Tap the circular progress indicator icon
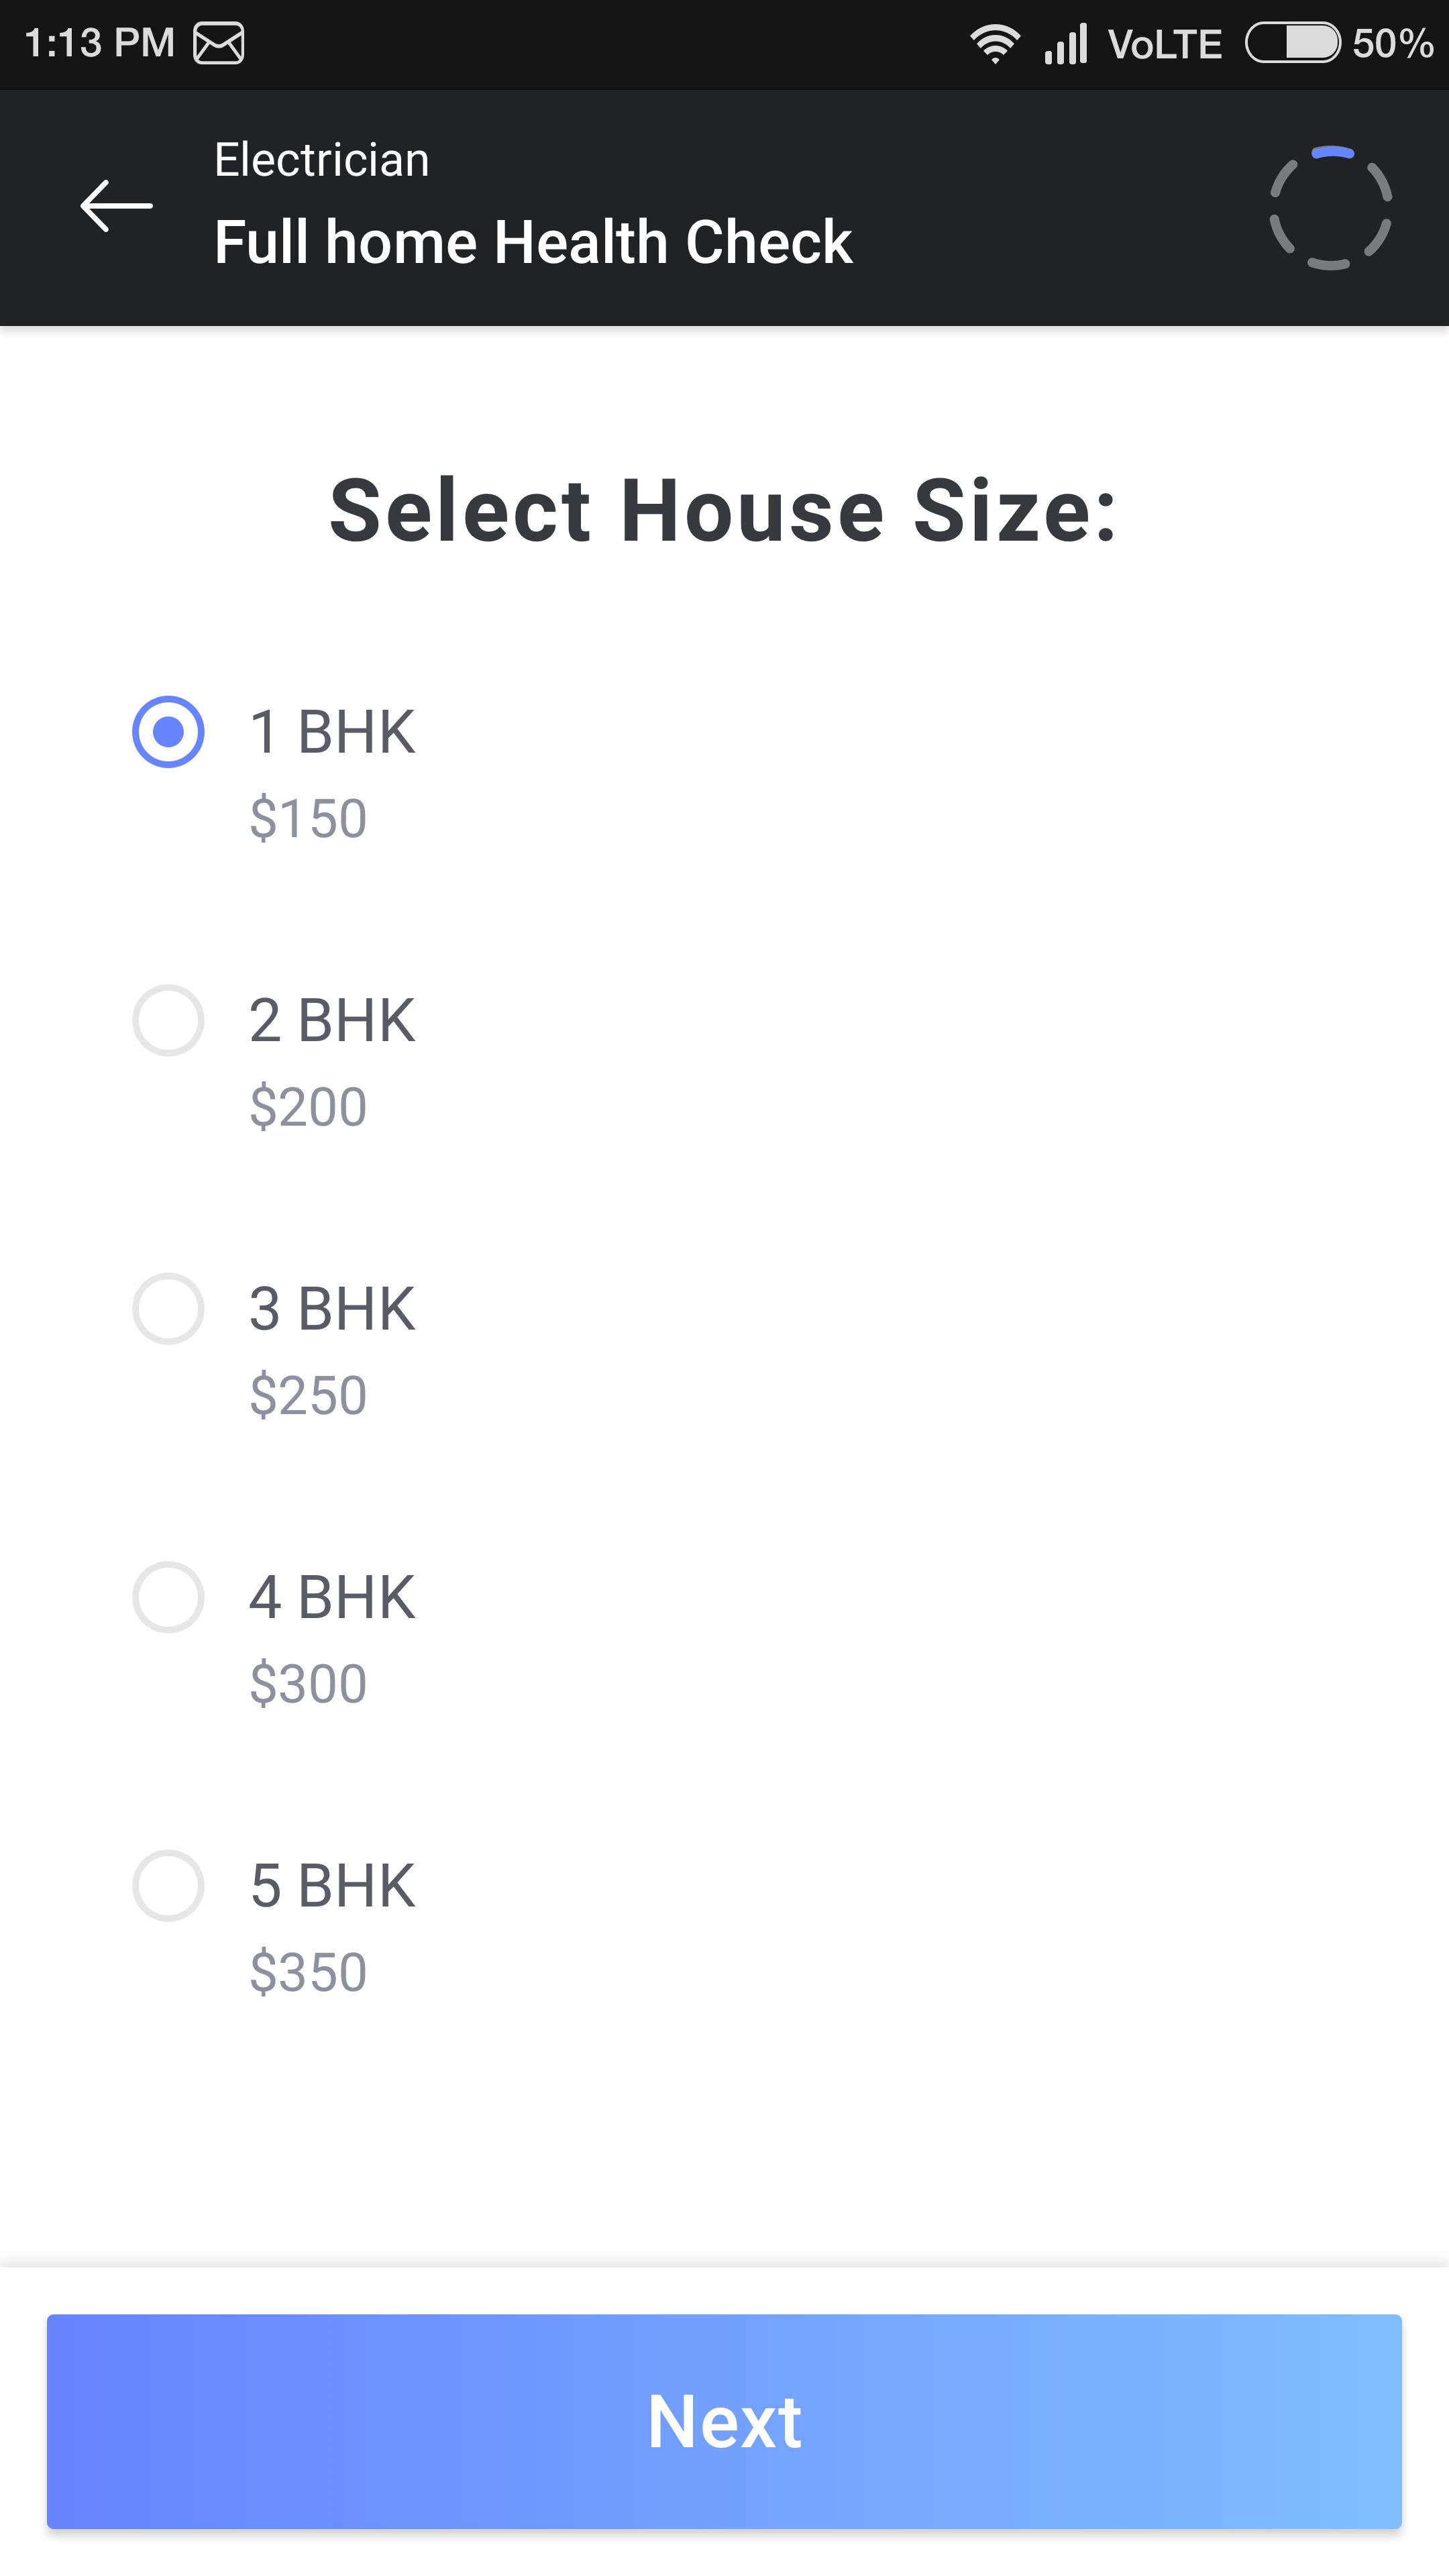 [x=1330, y=208]
